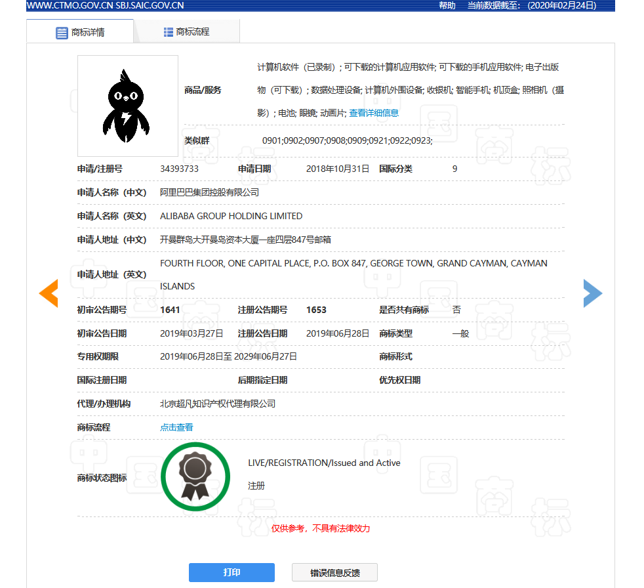Click the black bird trademark image
Viewport: 644px width, 588px height.
point(128,106)
